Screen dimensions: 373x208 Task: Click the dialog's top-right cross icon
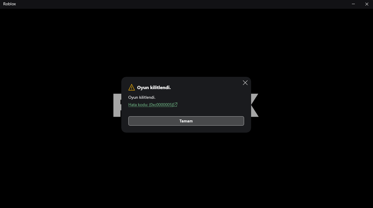(x=245, y=83)
